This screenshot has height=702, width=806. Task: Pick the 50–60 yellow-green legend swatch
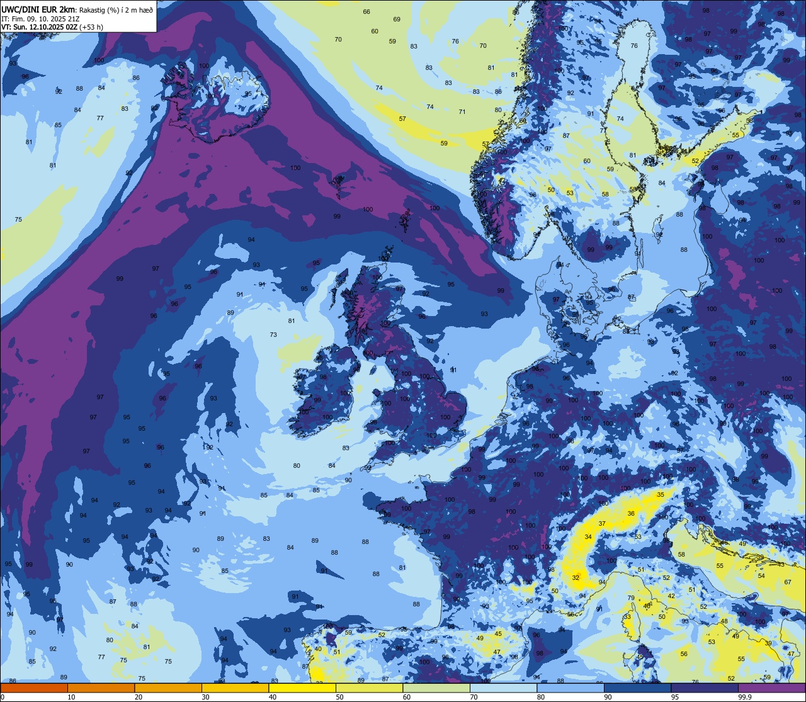pyautogui.click(x=369, y=688)
